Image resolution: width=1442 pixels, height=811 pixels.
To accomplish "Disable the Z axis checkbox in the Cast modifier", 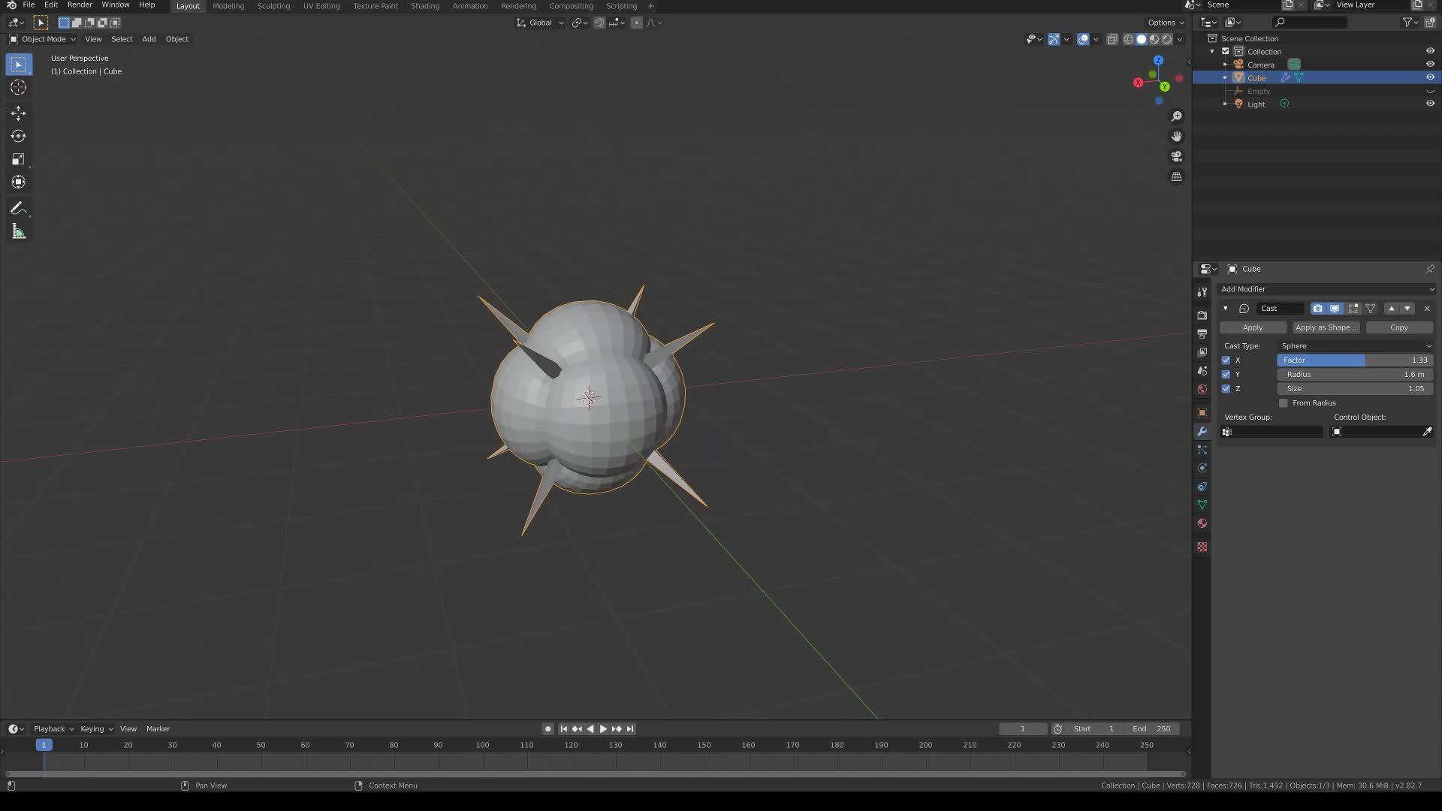I will click(1227, 388).
